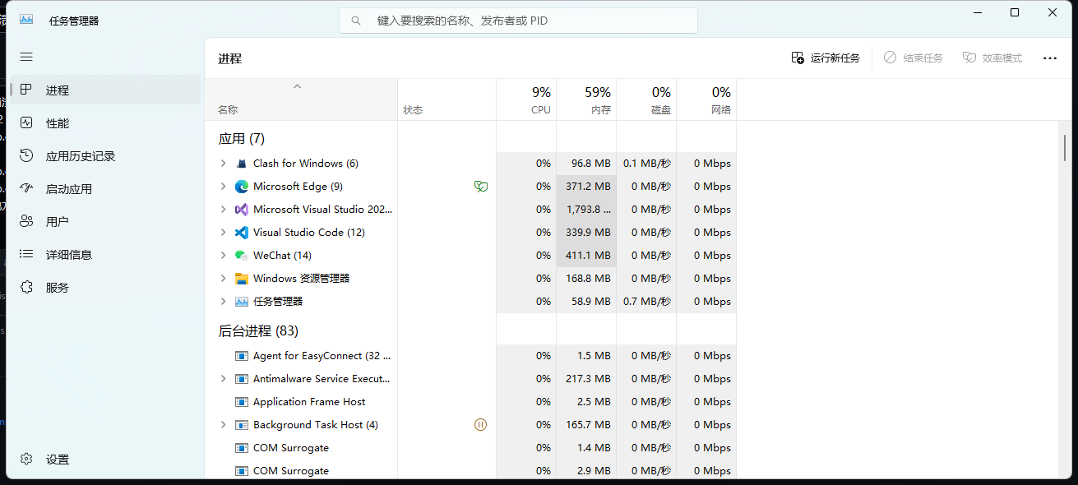Click the 任务管理器 process row icon
This screenshot has height=485, width=1078.
(242, 302)
